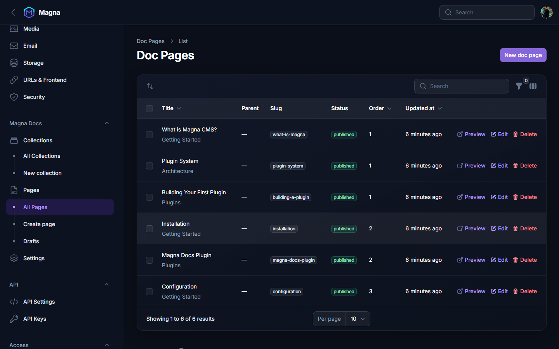Click Architecture subtitle under Plugin System

177,171
